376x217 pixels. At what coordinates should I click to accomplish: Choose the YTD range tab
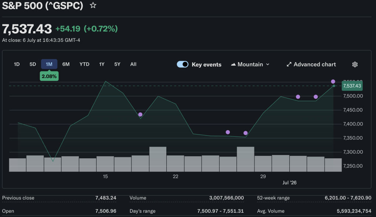(84, 64)
